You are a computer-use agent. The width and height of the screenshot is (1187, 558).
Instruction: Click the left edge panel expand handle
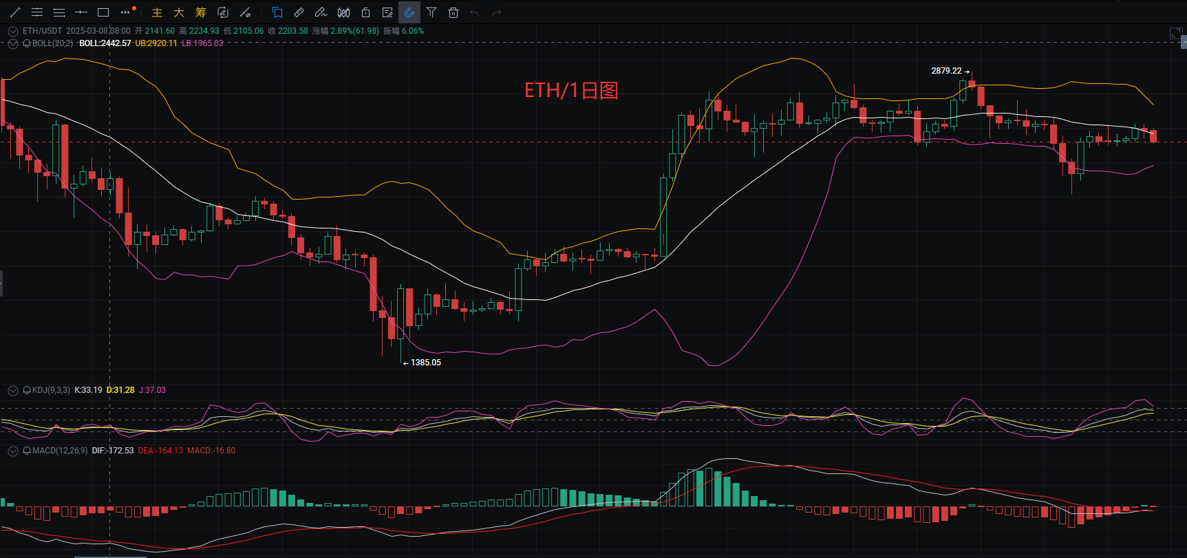[1, 283]
